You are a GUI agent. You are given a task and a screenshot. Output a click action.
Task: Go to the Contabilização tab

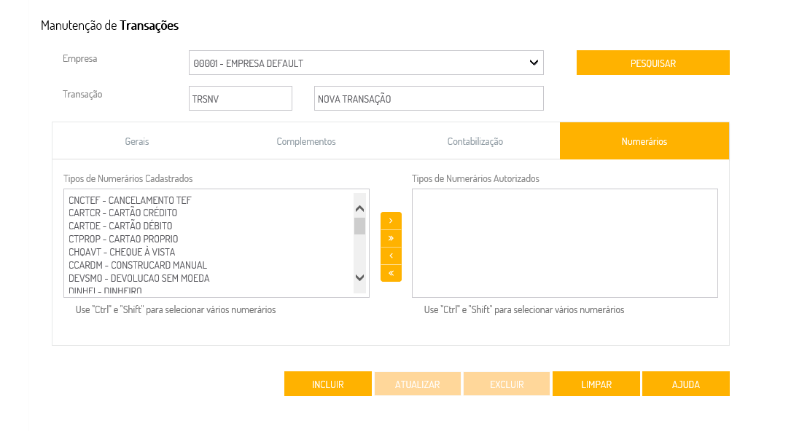[x=475, y=141]
